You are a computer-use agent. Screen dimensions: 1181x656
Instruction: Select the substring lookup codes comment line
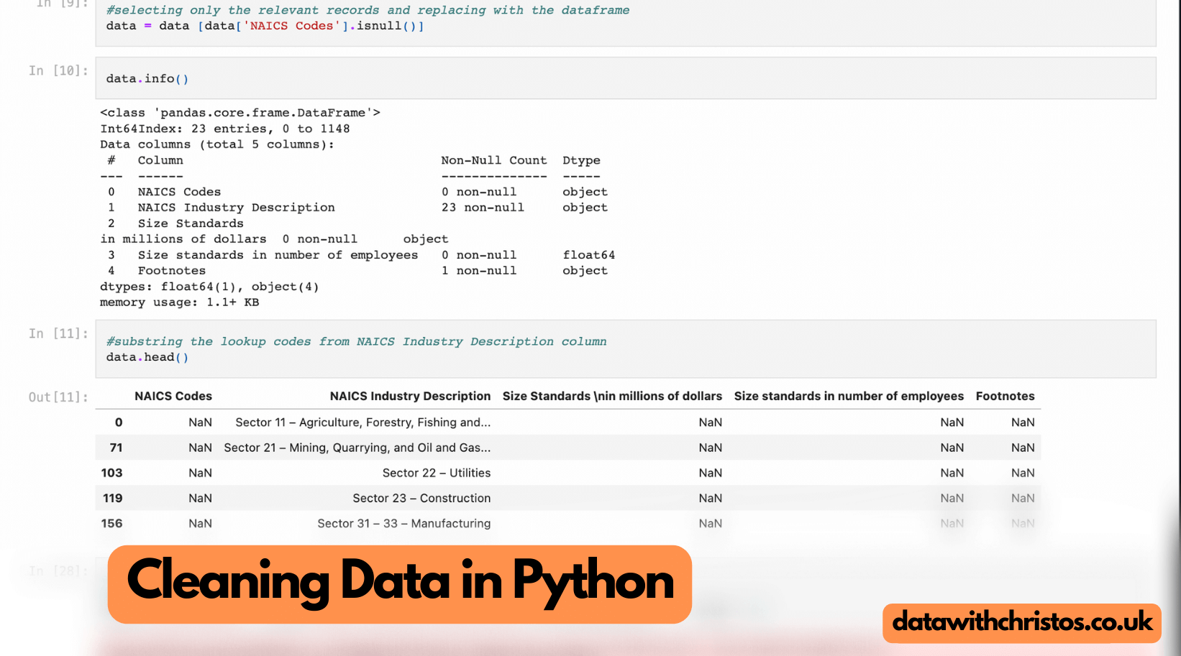[x=355, y=341]
